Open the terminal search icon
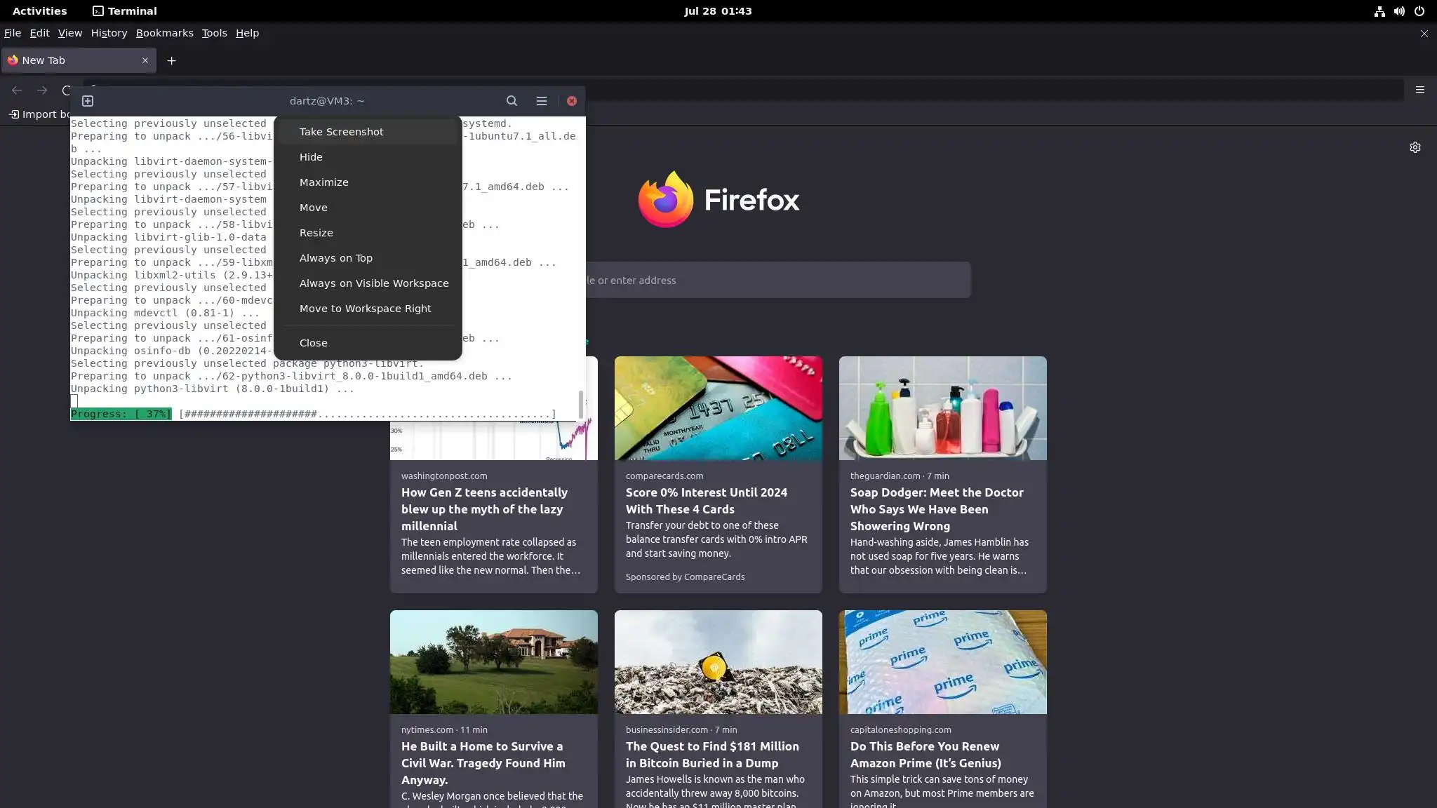The image size is (1437, 808). pyautogui.click(x=512, y=101)
